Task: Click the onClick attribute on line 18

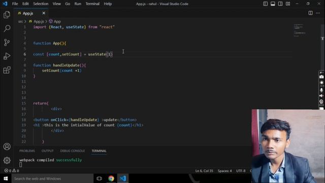Action: tap(58, 120)
